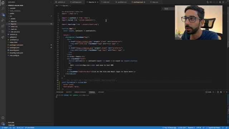The image size is (229, 129).
Task: Click the main branch indicator in status bar
Action: (x=5, y=128)
